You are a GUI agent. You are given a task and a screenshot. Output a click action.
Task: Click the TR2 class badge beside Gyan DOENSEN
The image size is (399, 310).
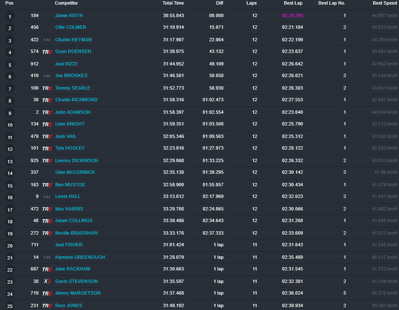46,52
